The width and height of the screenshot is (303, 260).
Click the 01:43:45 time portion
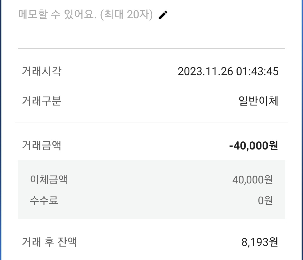[x=257, y=72]
